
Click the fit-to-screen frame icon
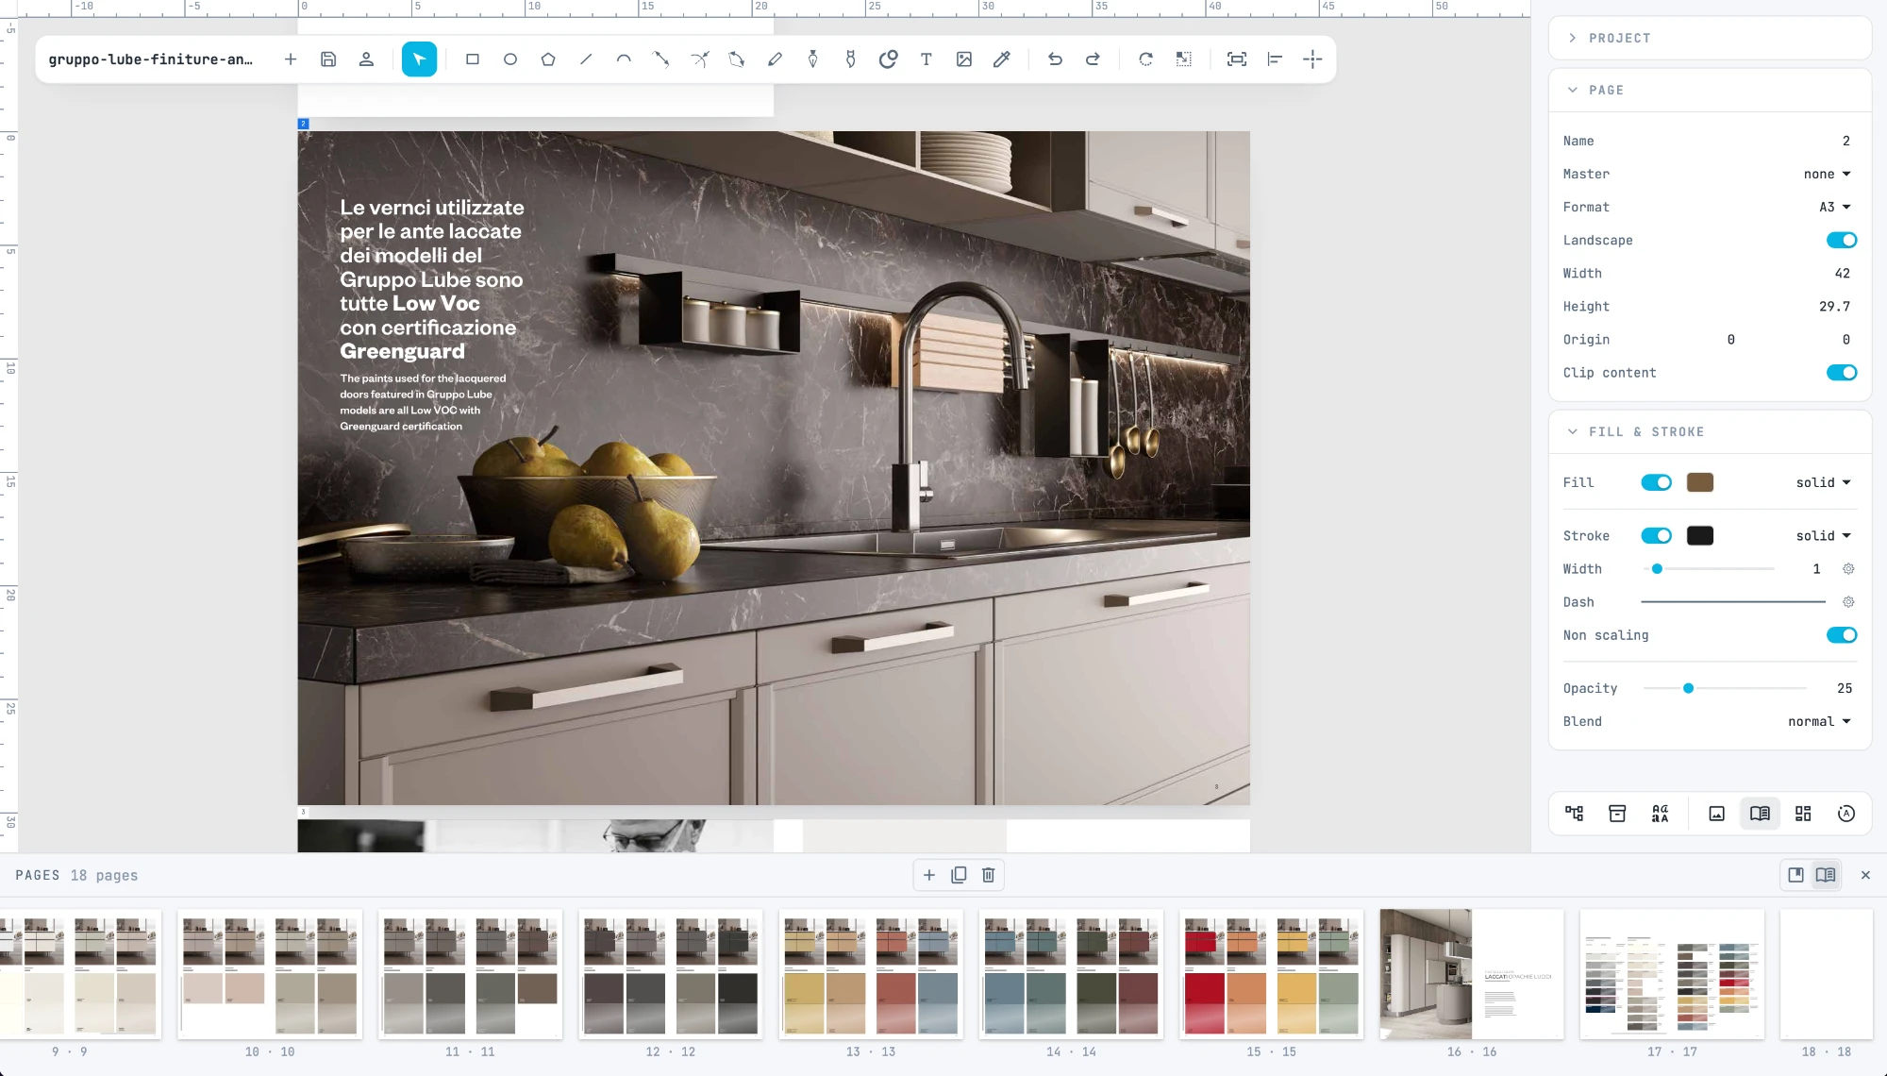coord(1237,59)
